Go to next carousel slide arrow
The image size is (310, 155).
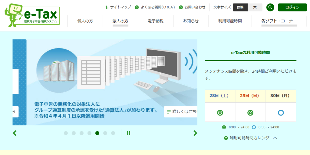(x=195, y=133)
